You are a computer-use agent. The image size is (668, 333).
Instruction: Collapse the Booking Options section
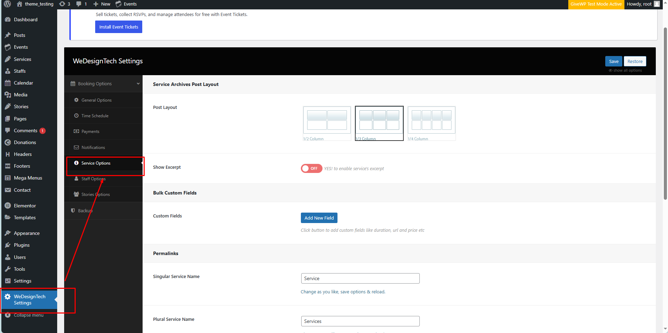click(104, 84)
